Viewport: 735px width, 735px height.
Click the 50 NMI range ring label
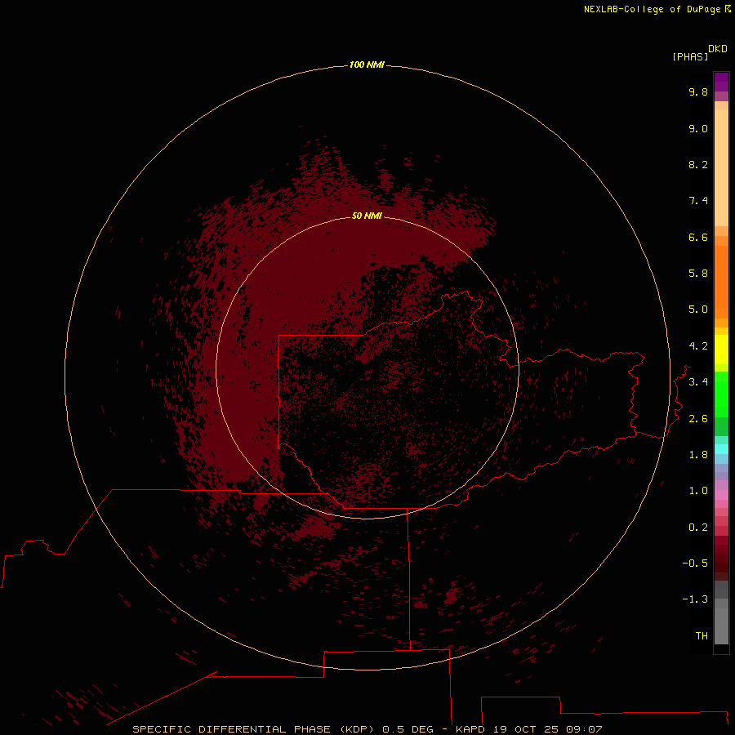[x=367, y=216]
